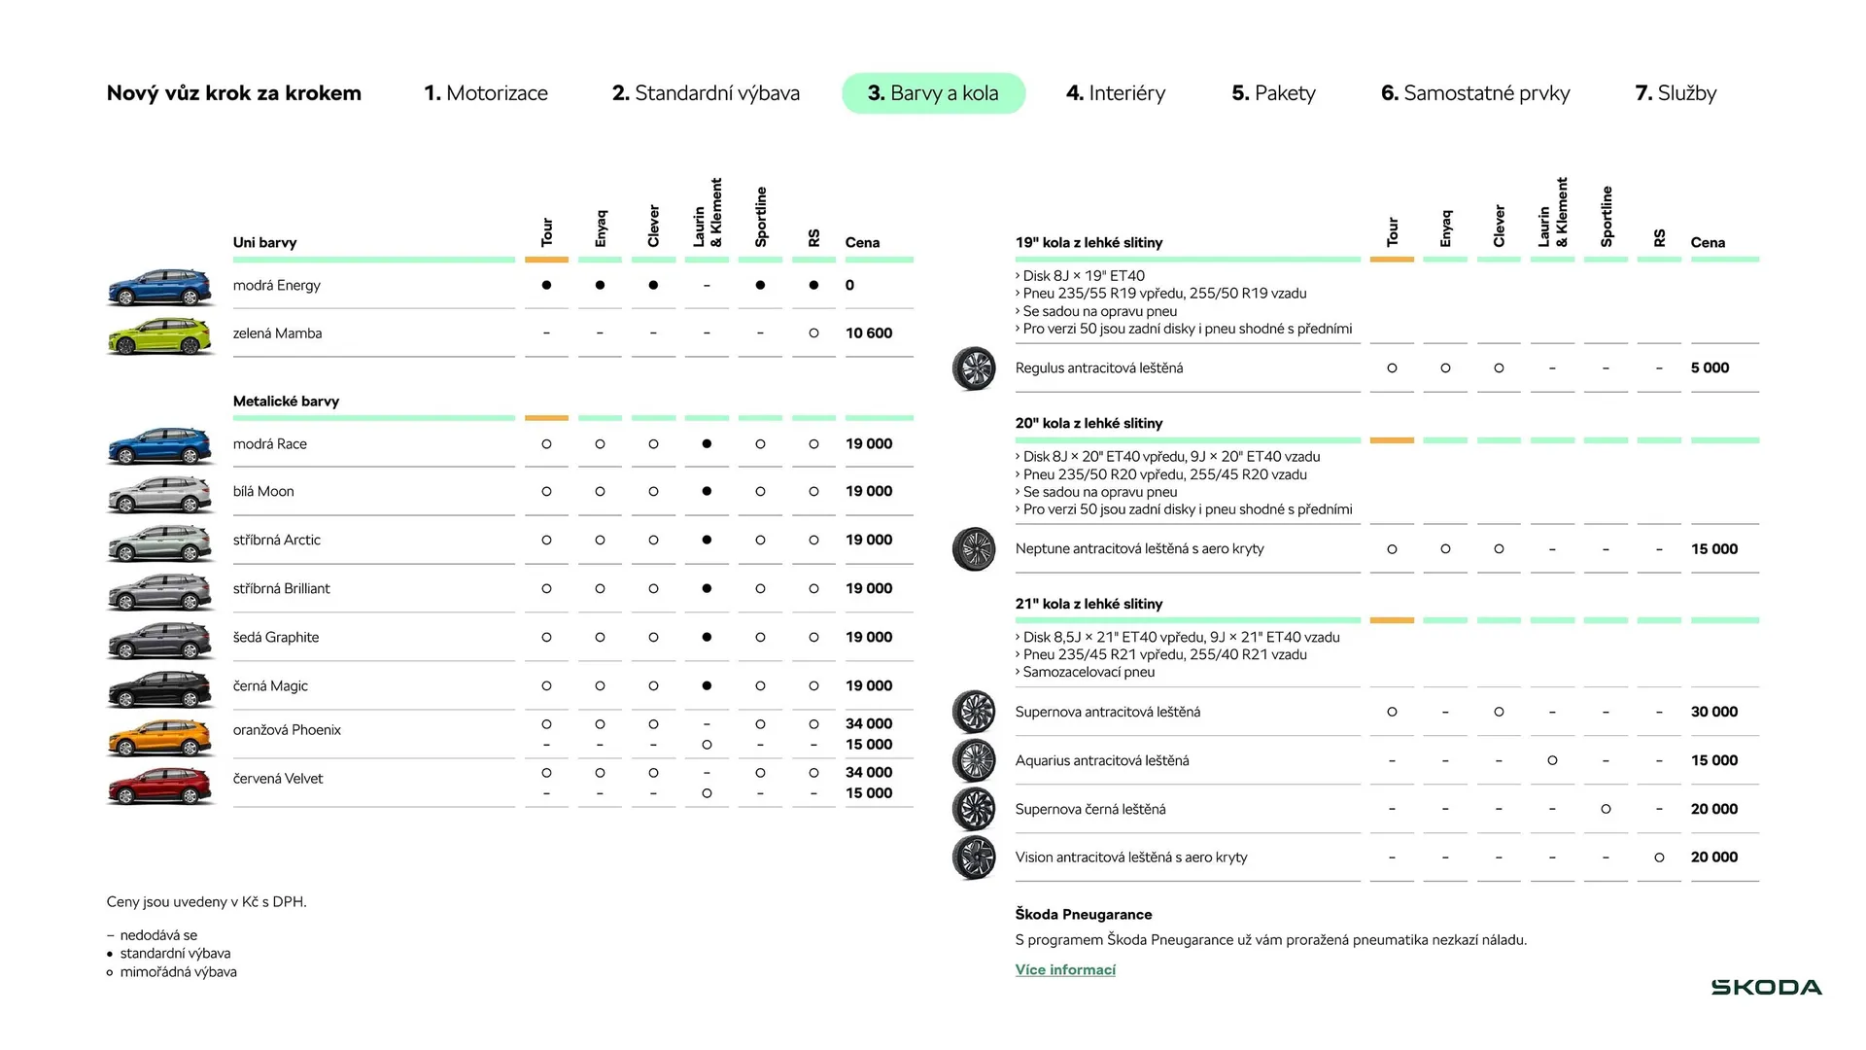Image resolution: width=1866 pixels, height=1050 pixels.
Task: Switch to the 5. Pakety tab
Action: point(1273,93)
